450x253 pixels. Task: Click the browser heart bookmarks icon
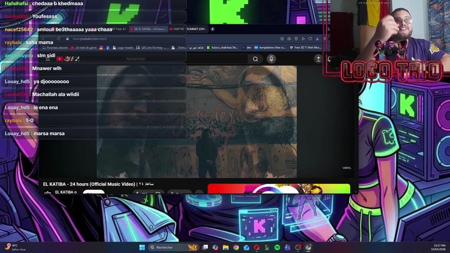tap(310, 39)
